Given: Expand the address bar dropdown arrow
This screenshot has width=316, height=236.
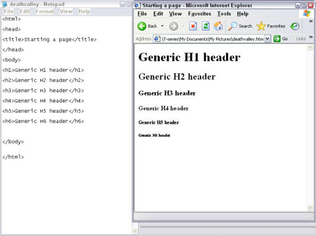Looking at the screenshot, I should point(267,39).
